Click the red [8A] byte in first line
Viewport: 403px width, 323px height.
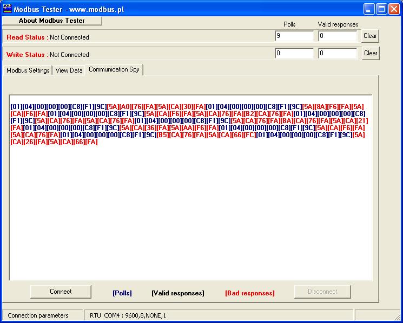pyautogui.click(x=320, y=107)
